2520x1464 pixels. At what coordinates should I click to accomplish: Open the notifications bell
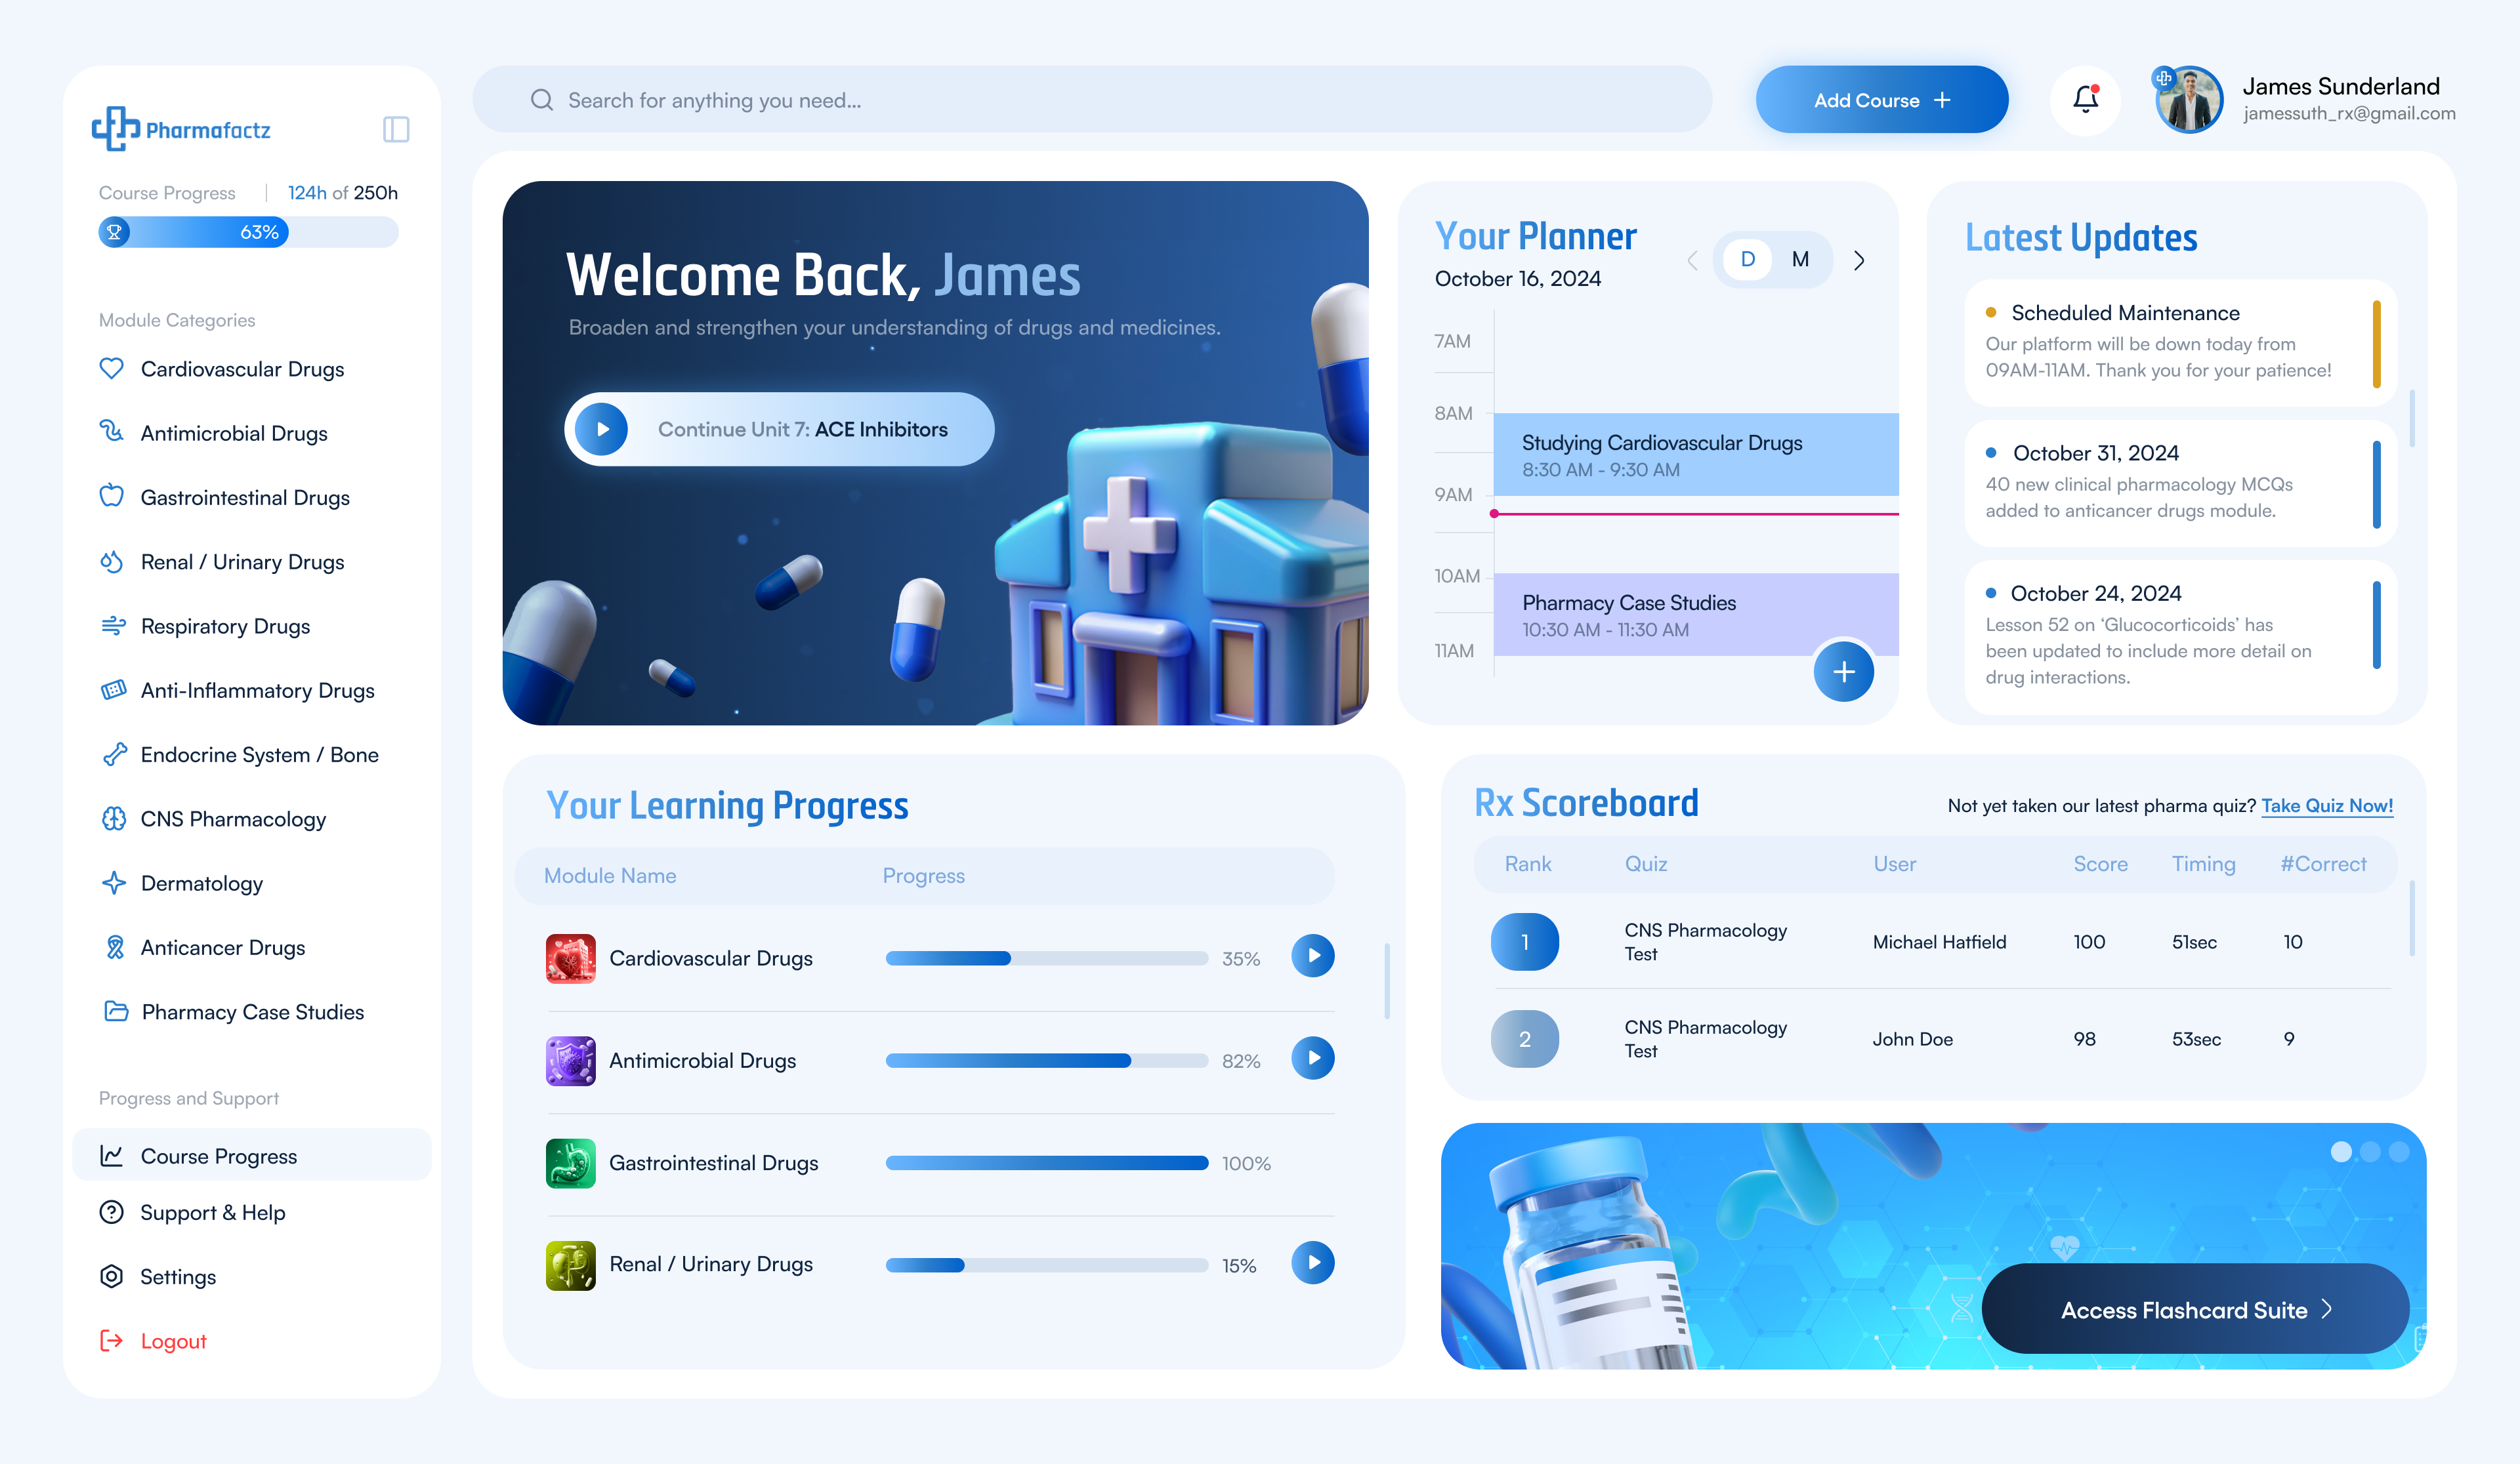coord(2085,99)
